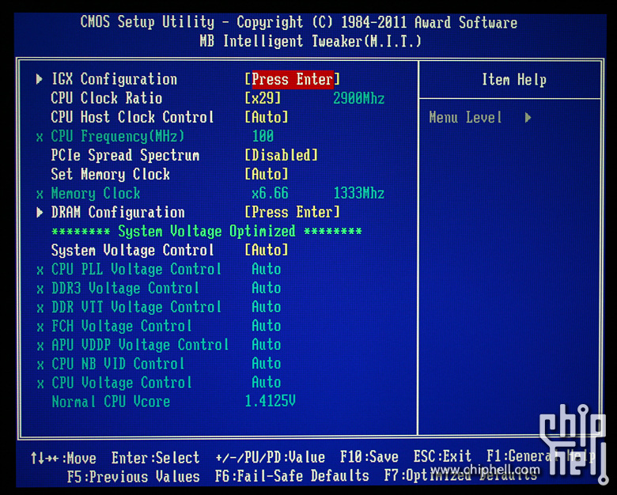Select the IGX Configuration arrow marker
The height and width of the screenshot is (495, 617).
pos(39,79)
